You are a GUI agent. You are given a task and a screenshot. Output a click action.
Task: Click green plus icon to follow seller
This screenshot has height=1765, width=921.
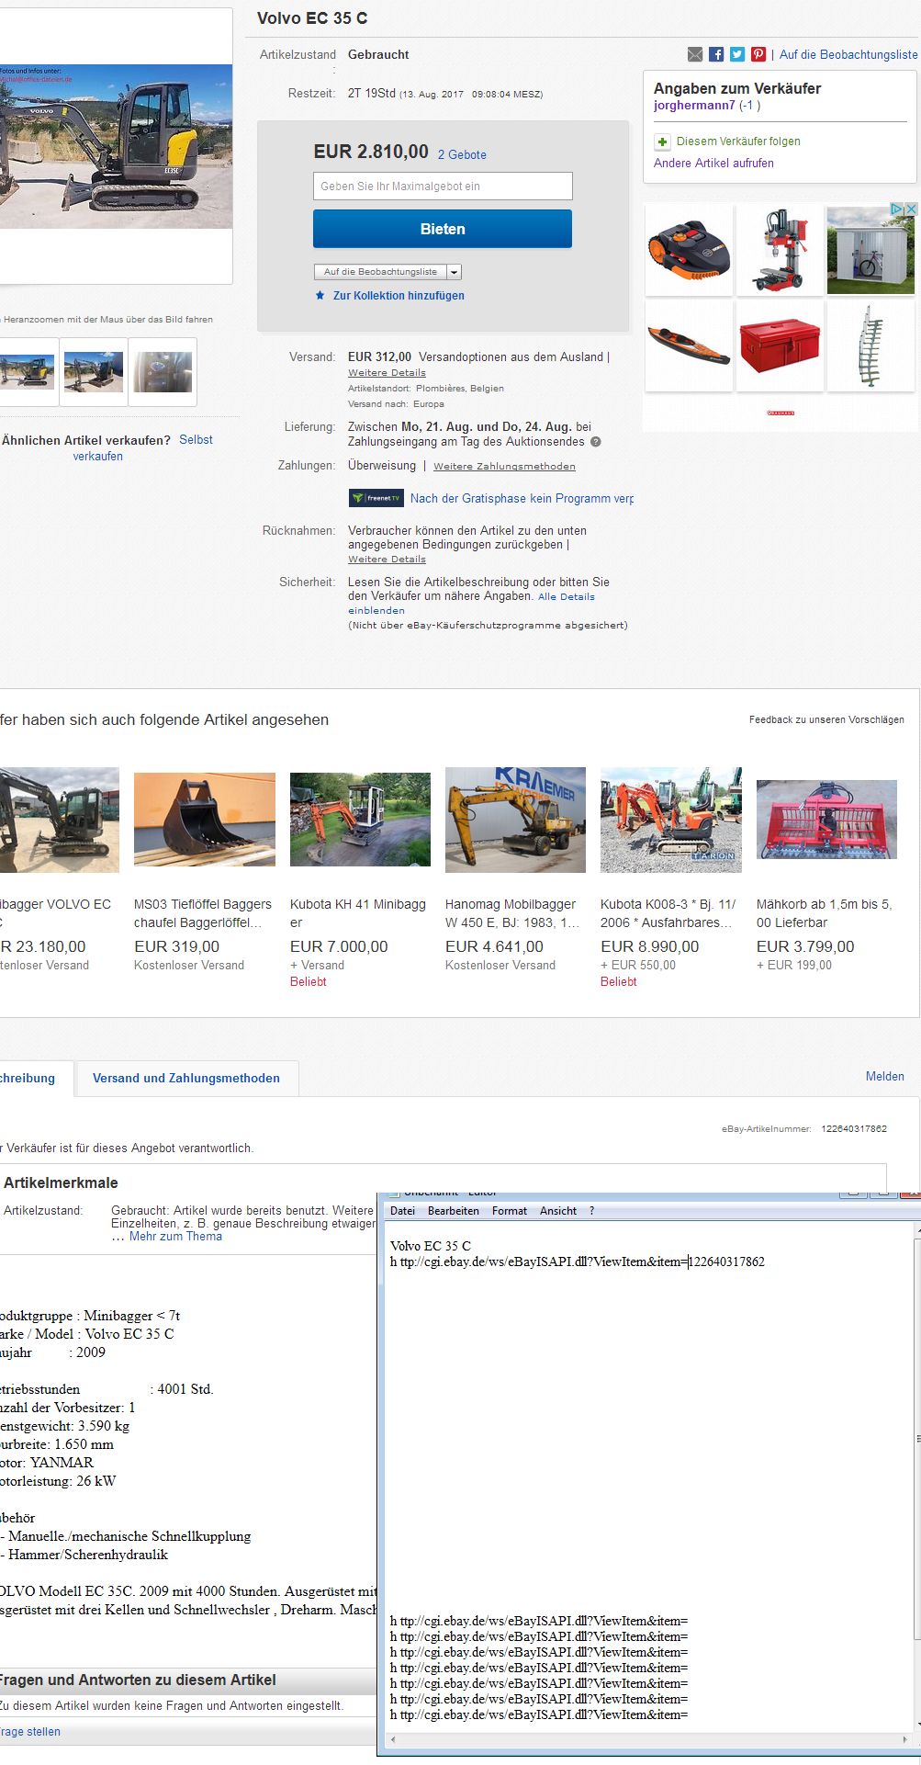(x=662, y=141)
